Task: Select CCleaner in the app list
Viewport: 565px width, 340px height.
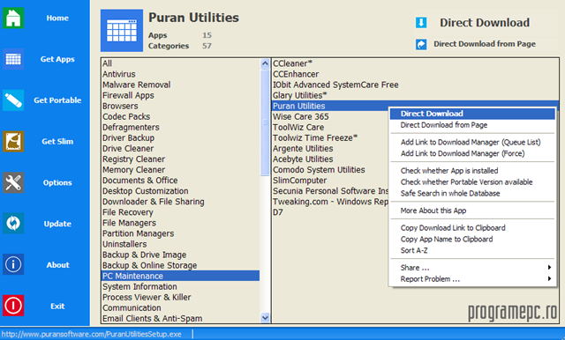Action: 414,63
